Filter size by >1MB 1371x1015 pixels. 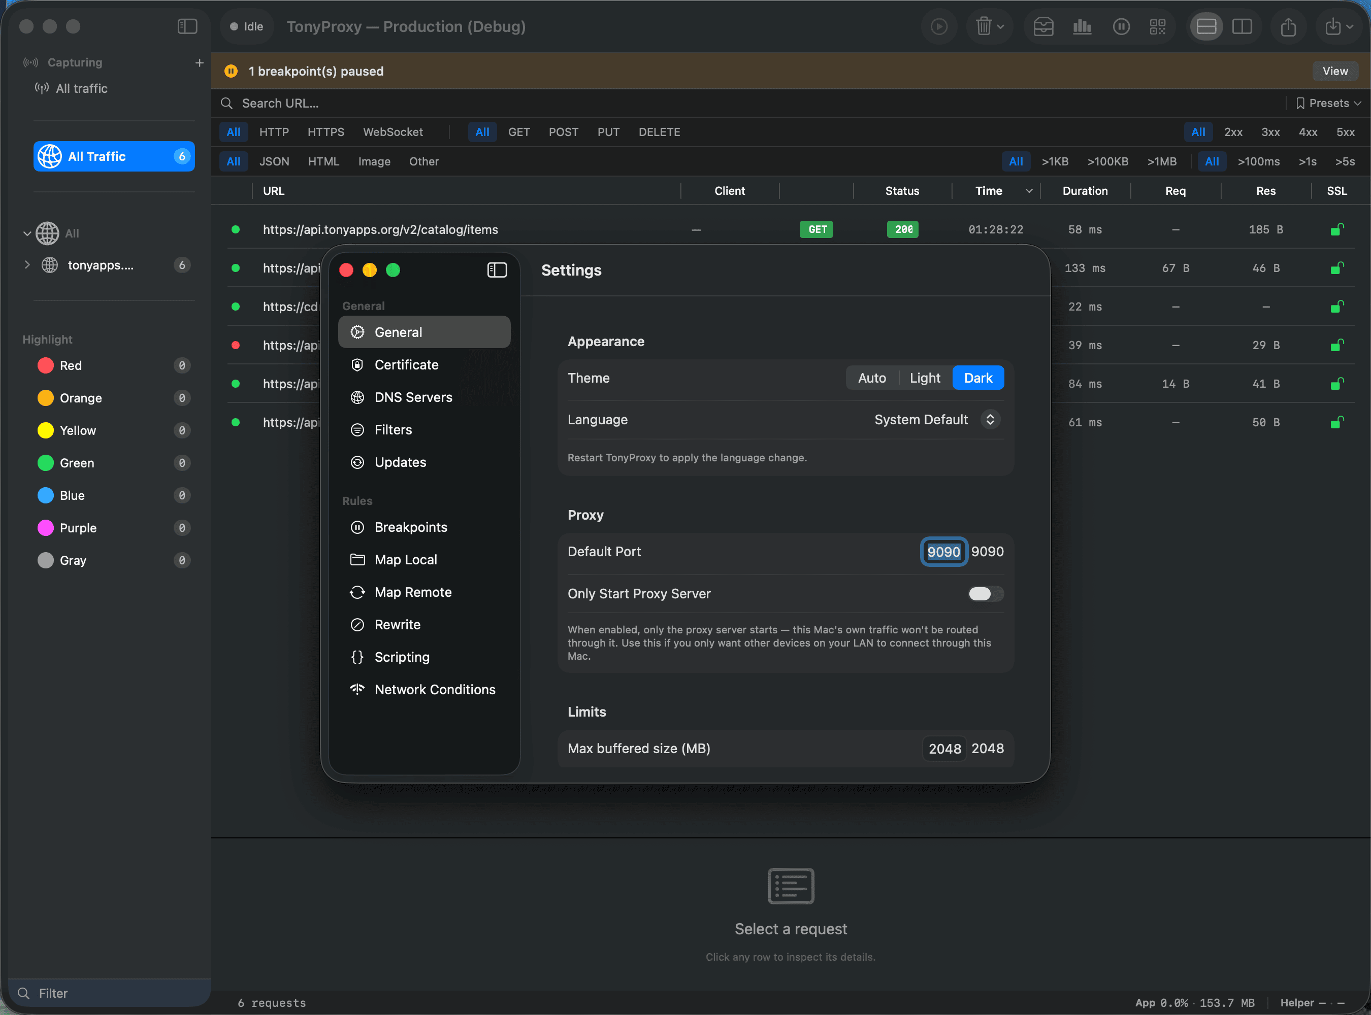coord(1161,161)
